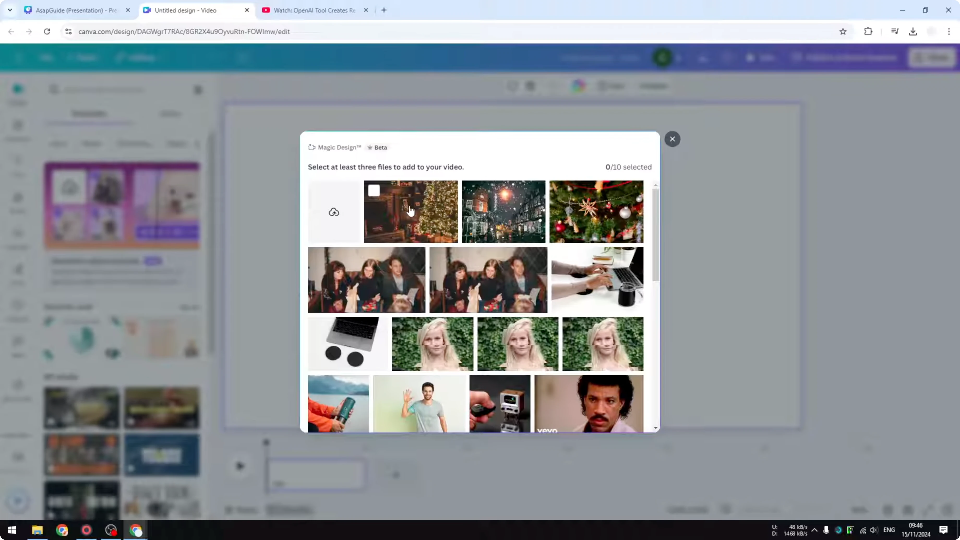Image resolution: width=960 pixels, height=540 pixels.
Task: Close the Magic Design dialog
Action: 672,139
